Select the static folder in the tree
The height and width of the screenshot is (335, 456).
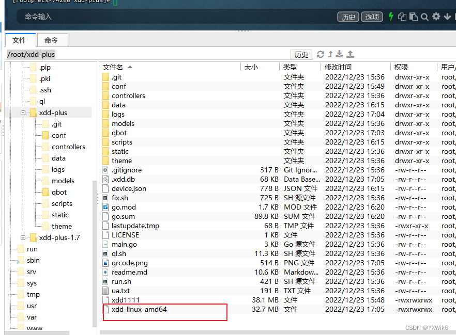(60, 215)
